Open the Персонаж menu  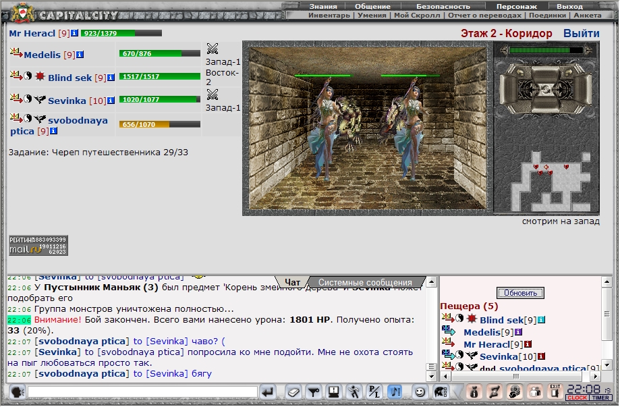[517, 6]
